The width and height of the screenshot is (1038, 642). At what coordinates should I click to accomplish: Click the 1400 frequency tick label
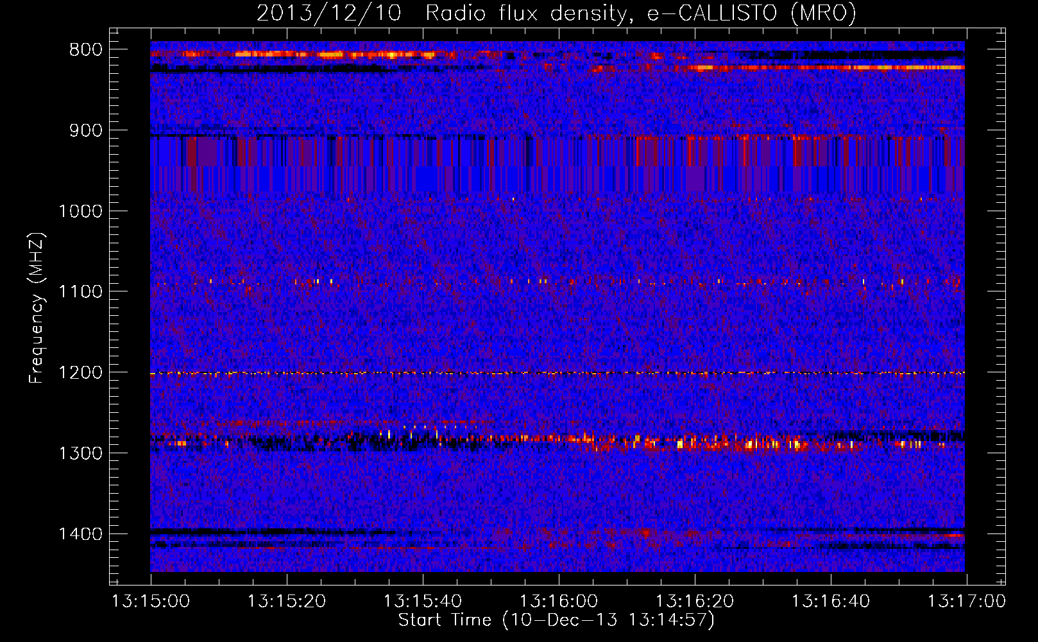point(80,534)
